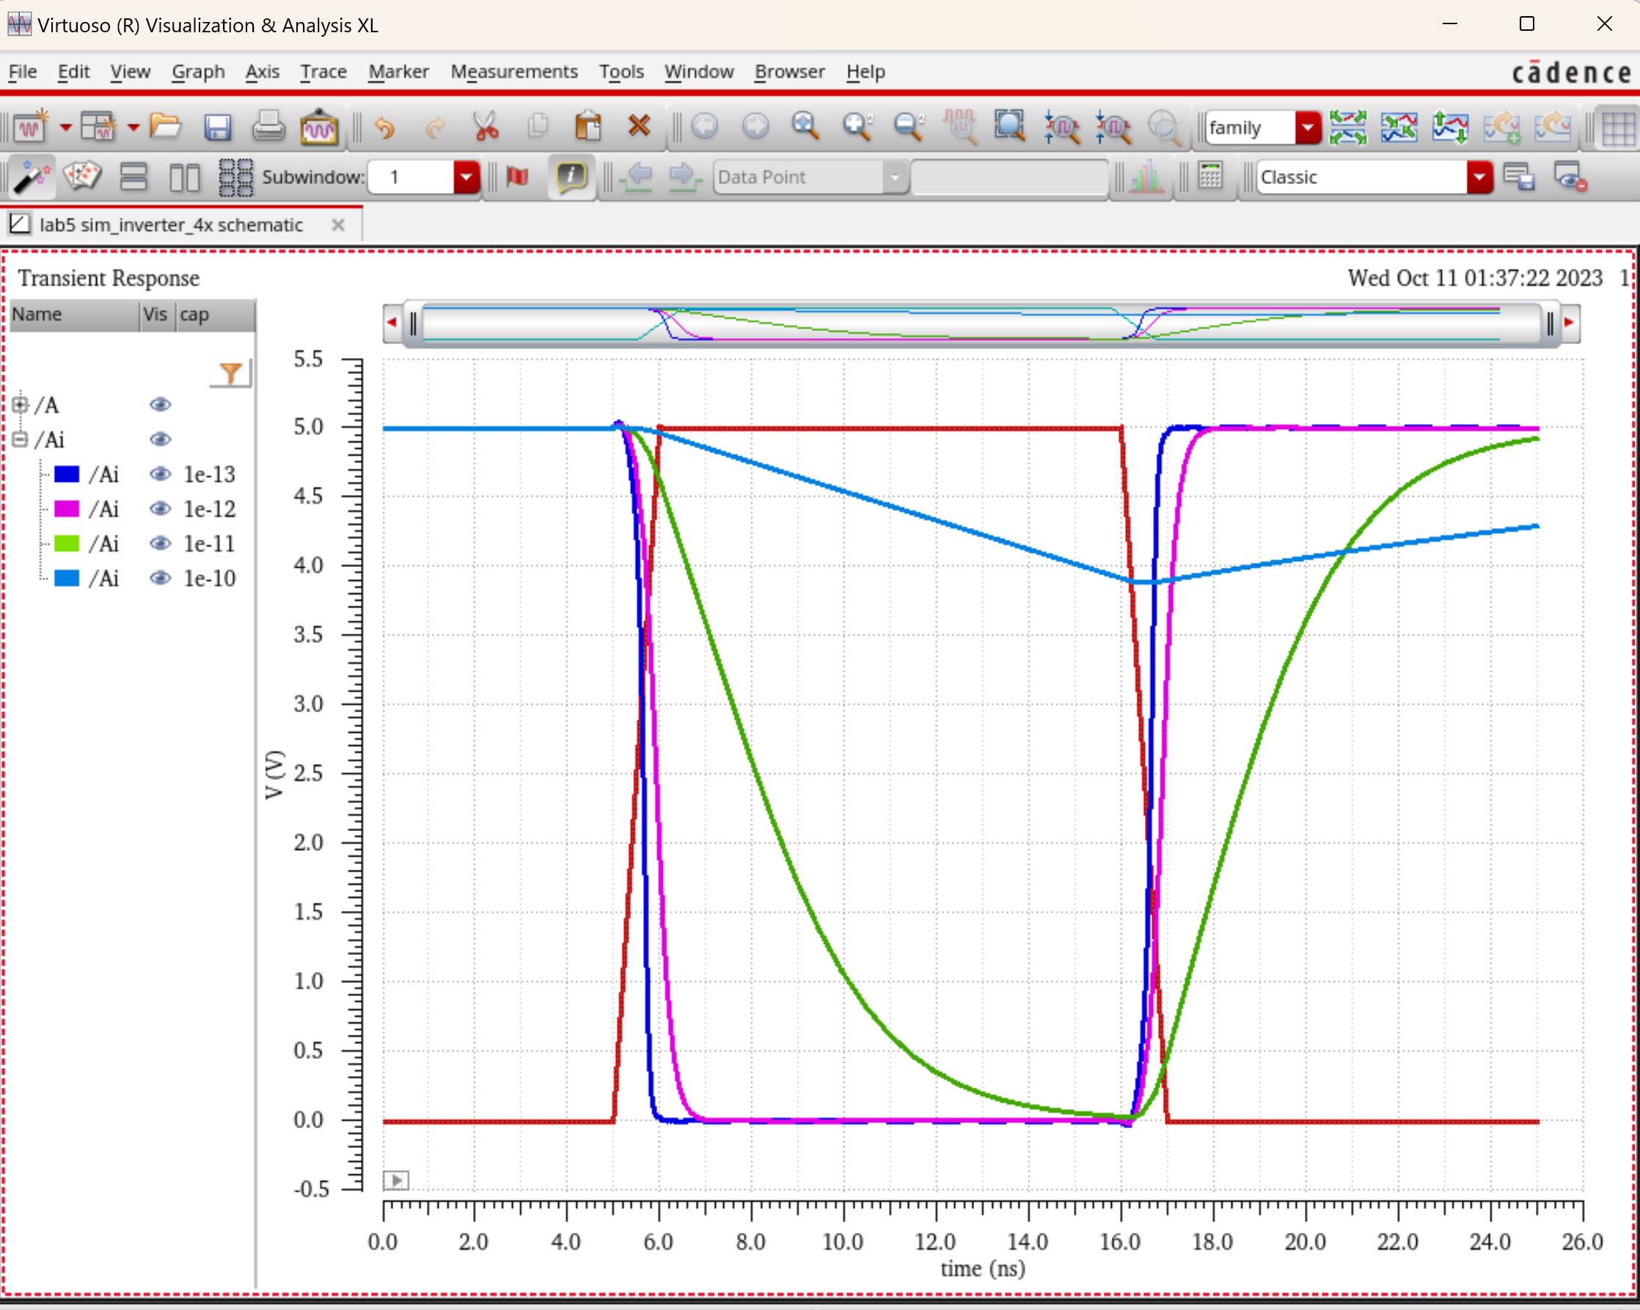The width and height of the screenshot is (1640, 1310).
Task: Toggle eye icon for /A signal
Action: 160,405
